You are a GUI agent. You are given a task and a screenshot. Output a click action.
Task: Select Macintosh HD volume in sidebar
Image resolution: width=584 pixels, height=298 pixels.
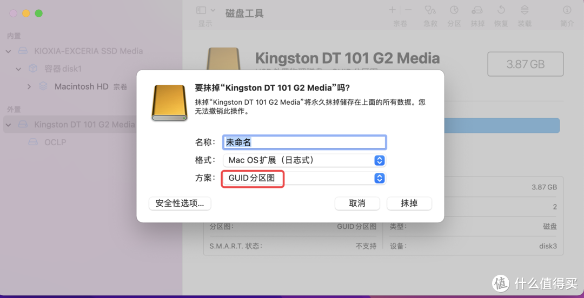81,87
